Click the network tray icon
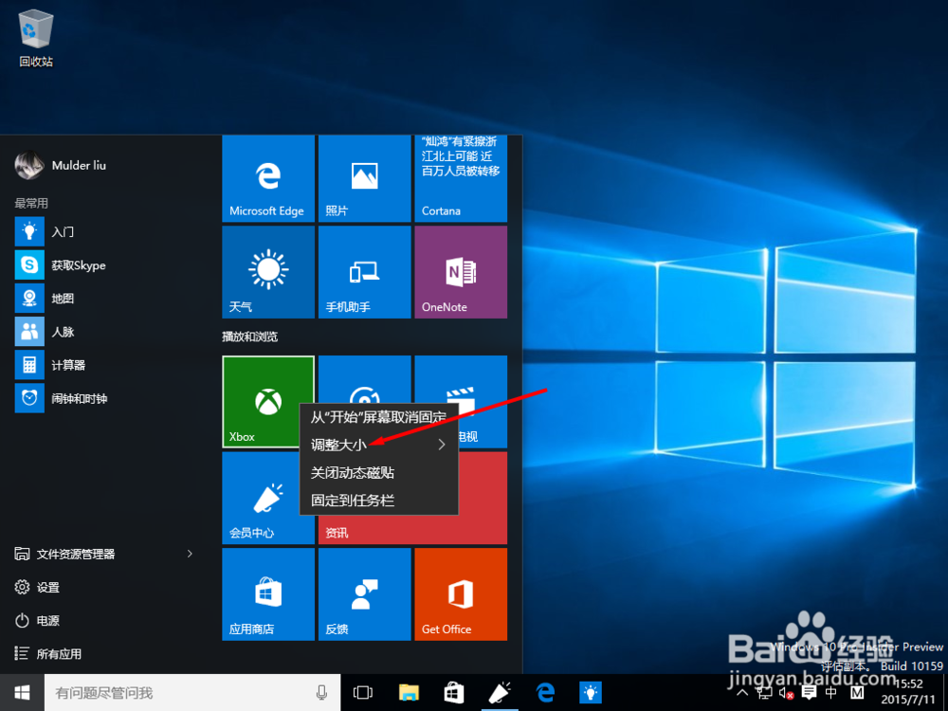This screenshot has width=948, height=711. pyautogui.click(x=764, y=692)
